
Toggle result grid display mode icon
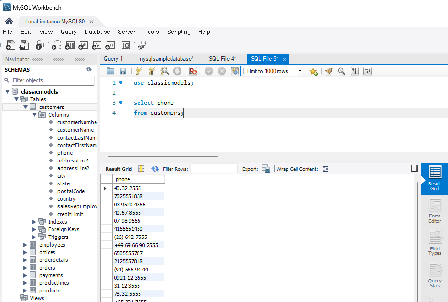(141, 169)
